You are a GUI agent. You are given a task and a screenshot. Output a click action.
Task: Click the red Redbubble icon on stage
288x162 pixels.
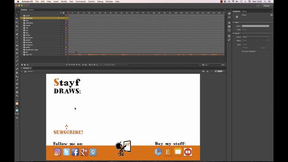pos(188,152)
